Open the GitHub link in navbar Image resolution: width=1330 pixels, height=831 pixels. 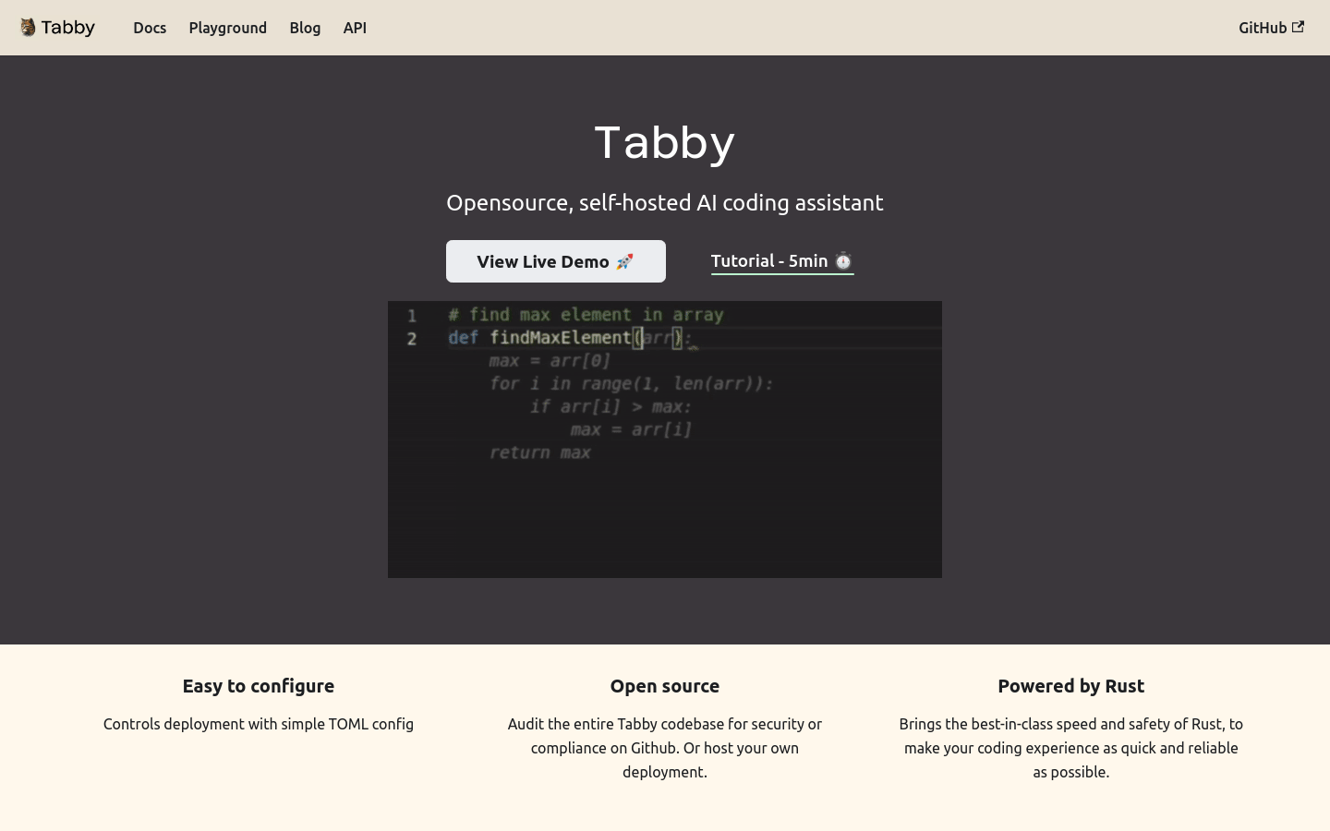click(1271, 28)
